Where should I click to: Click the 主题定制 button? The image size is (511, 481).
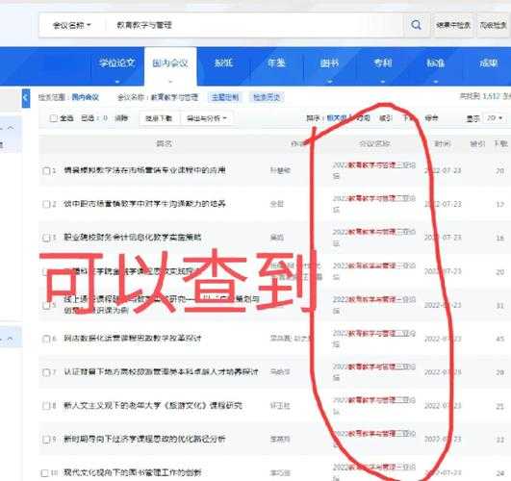225,97
